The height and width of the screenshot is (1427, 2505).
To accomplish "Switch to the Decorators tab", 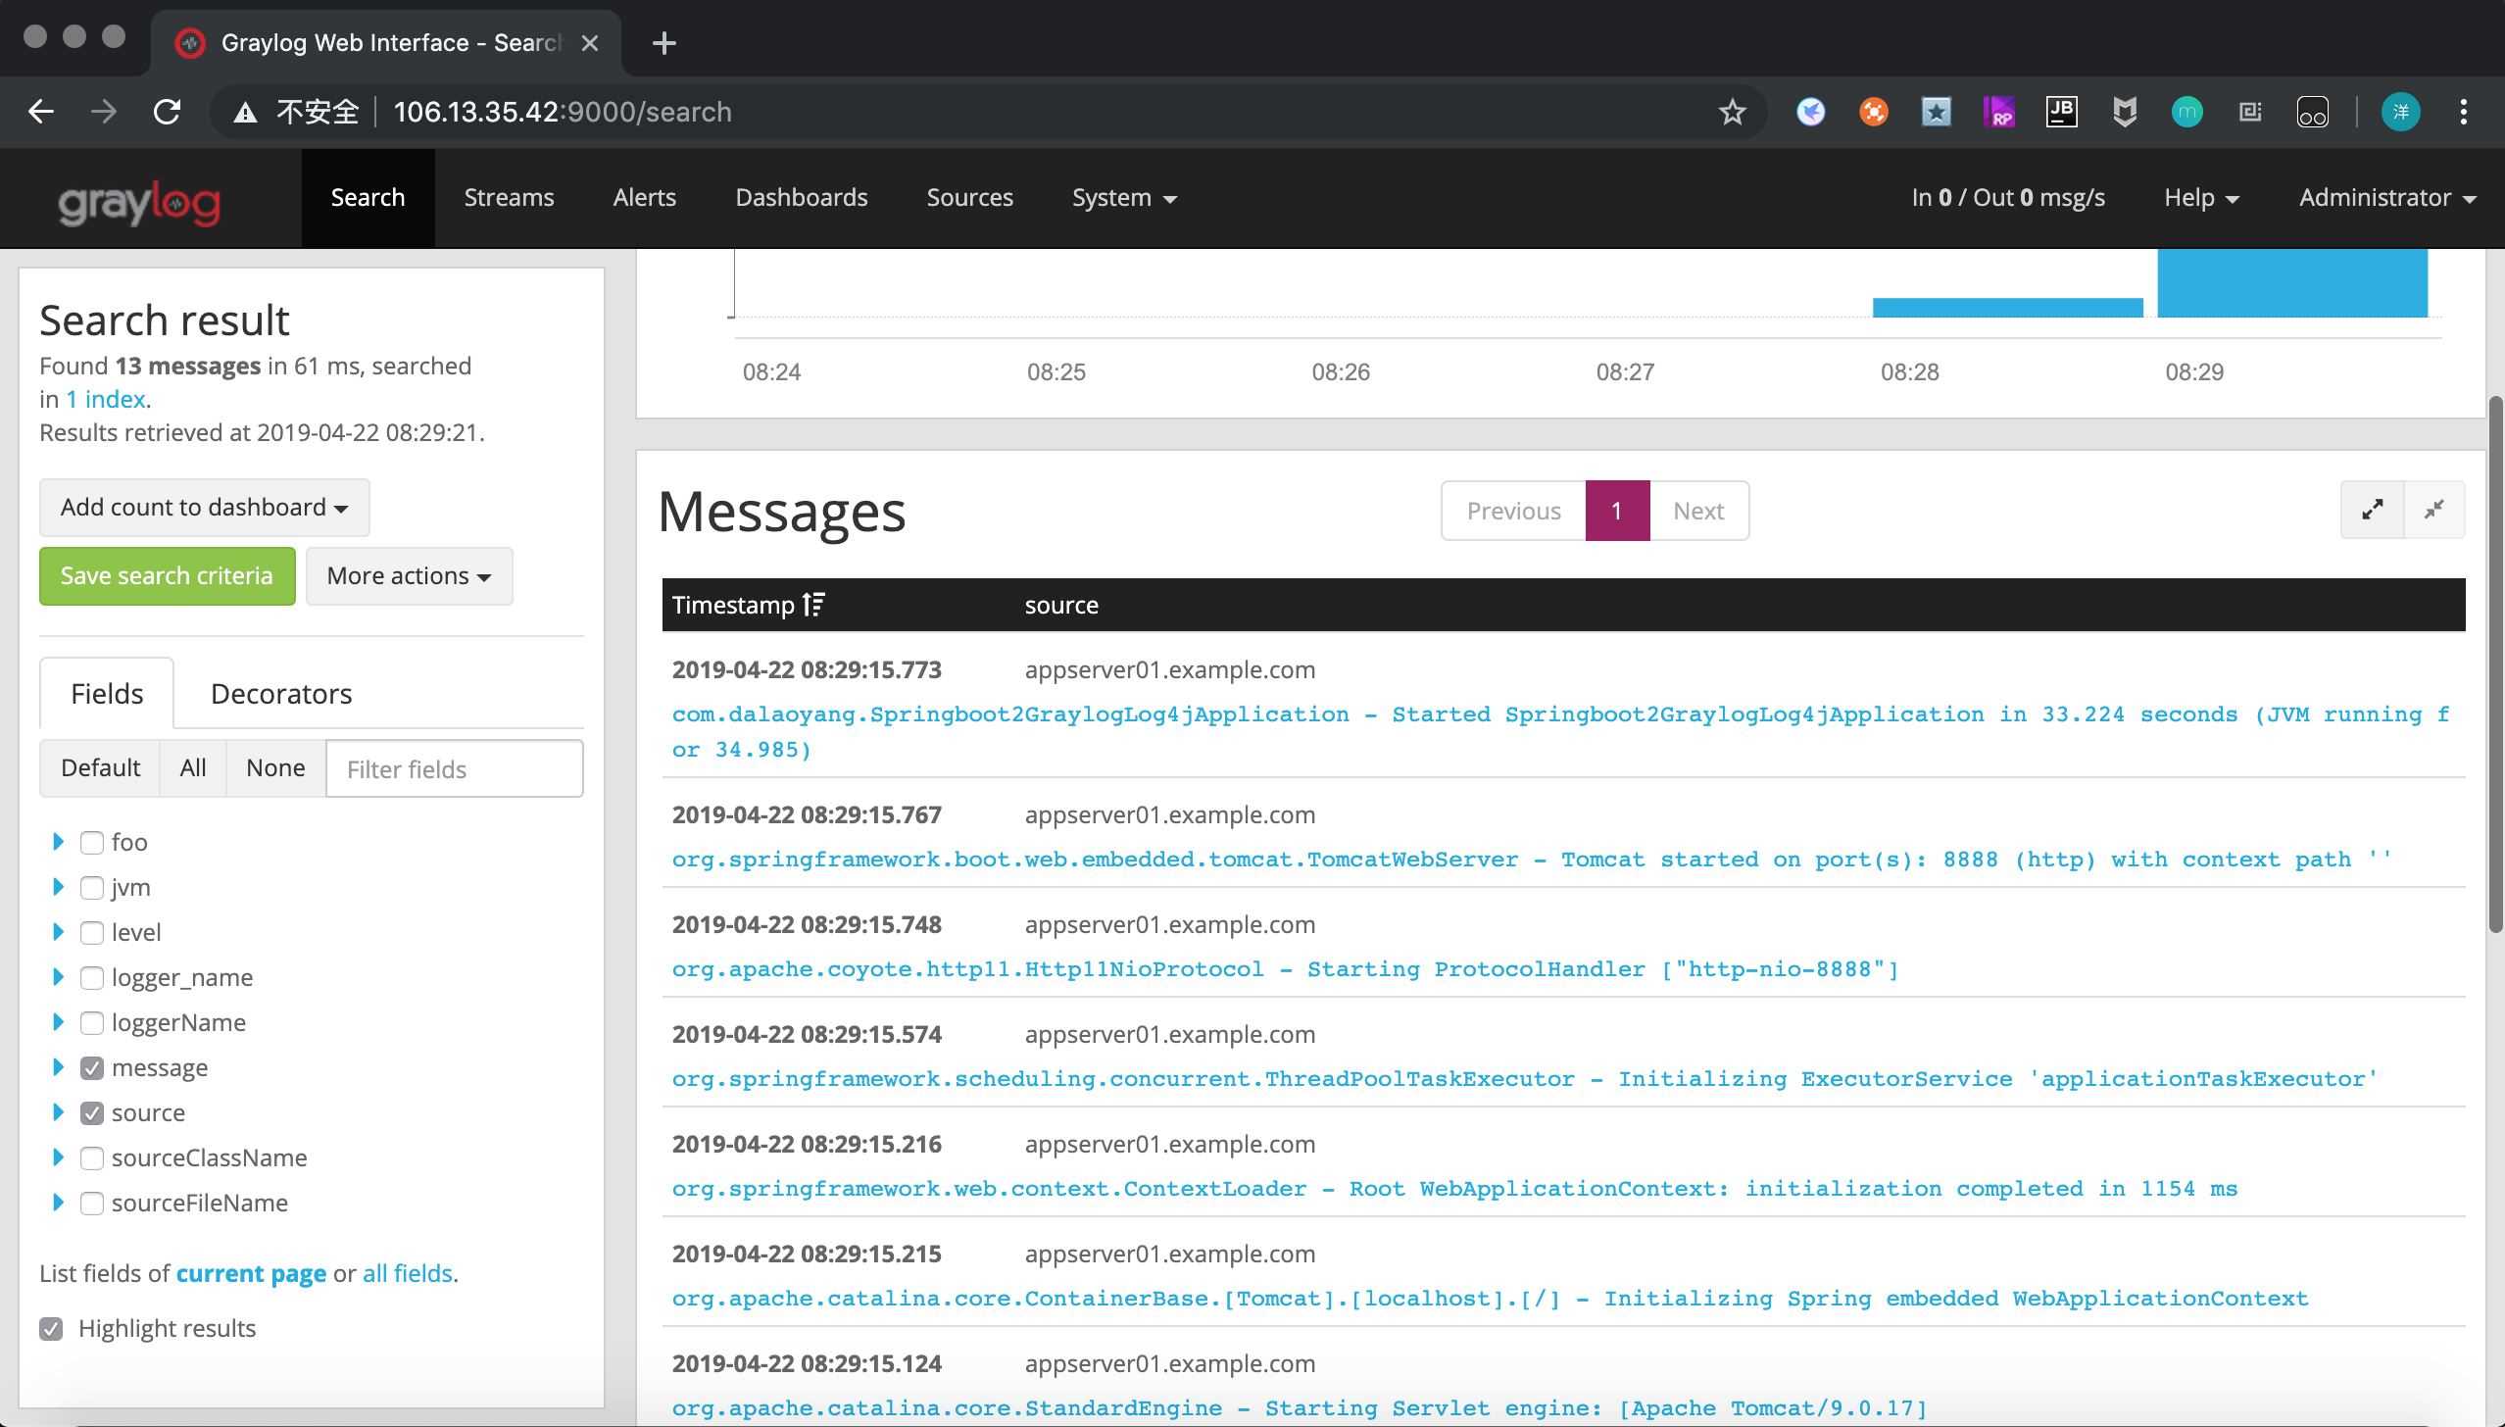I will 281,694.
